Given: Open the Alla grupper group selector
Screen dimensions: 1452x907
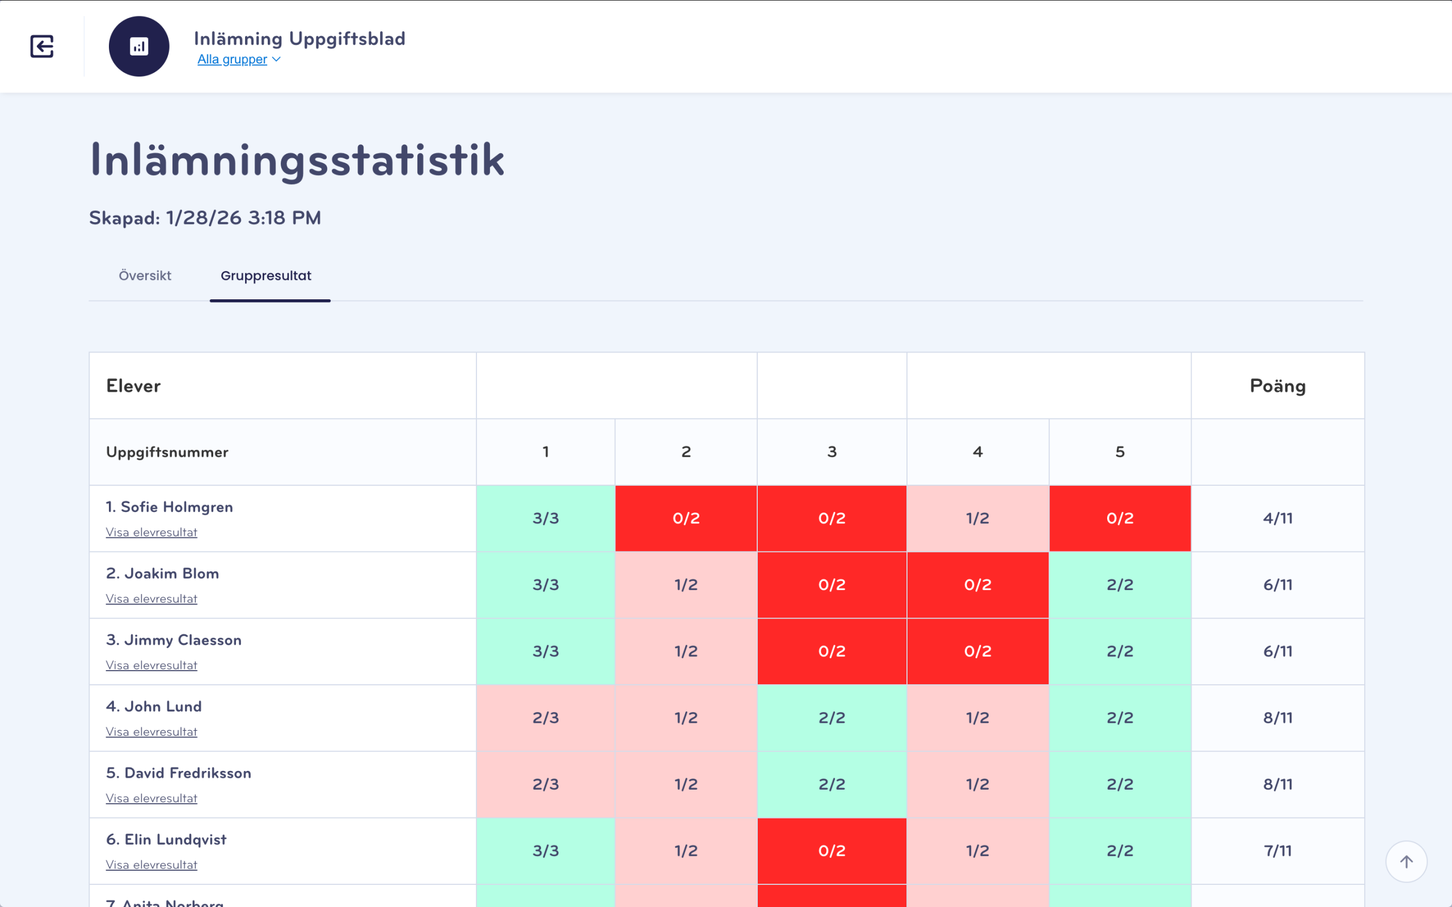Looking at the screenshot, I should click(232, 60).
